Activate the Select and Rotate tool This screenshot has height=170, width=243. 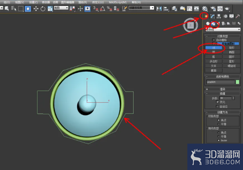[43, 9]
